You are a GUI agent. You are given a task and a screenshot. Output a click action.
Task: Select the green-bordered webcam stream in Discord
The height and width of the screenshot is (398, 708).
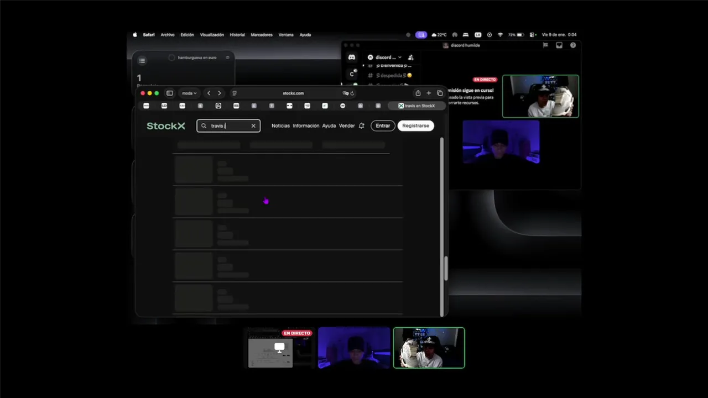540,96
